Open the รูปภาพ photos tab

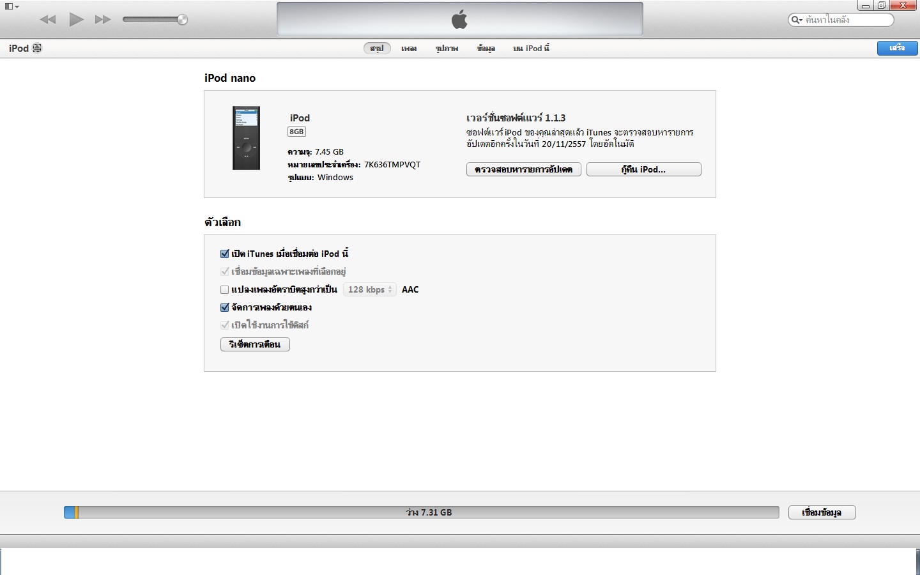click(x=447, y=49)
